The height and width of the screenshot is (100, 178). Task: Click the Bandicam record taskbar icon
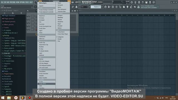coord(30,98)
